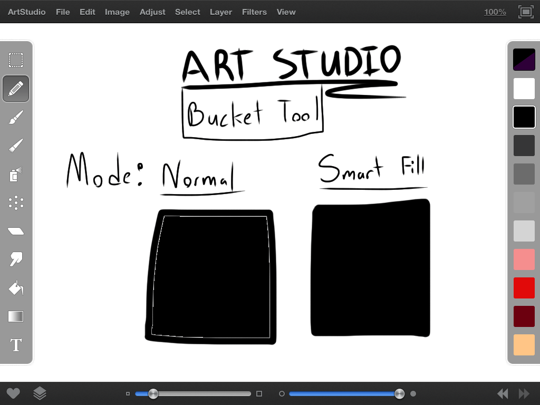This screenshot has height=405, width=540.
Task: Select the wet paint brush tool
Action: [16, 117]
